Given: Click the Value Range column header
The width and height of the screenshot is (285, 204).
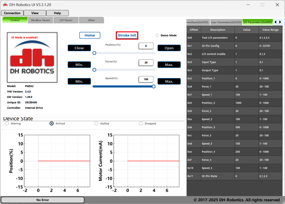Looking at the screenshot, I should [x=271, y=30].
